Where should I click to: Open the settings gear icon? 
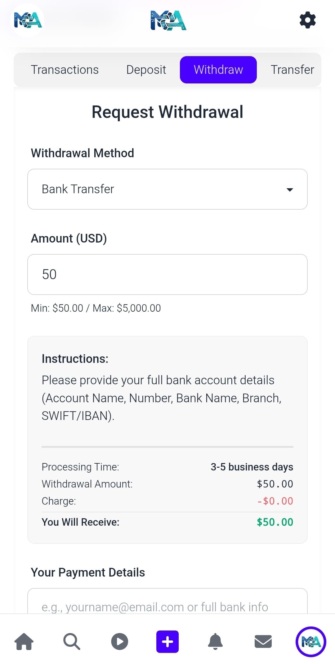point(307,20)
